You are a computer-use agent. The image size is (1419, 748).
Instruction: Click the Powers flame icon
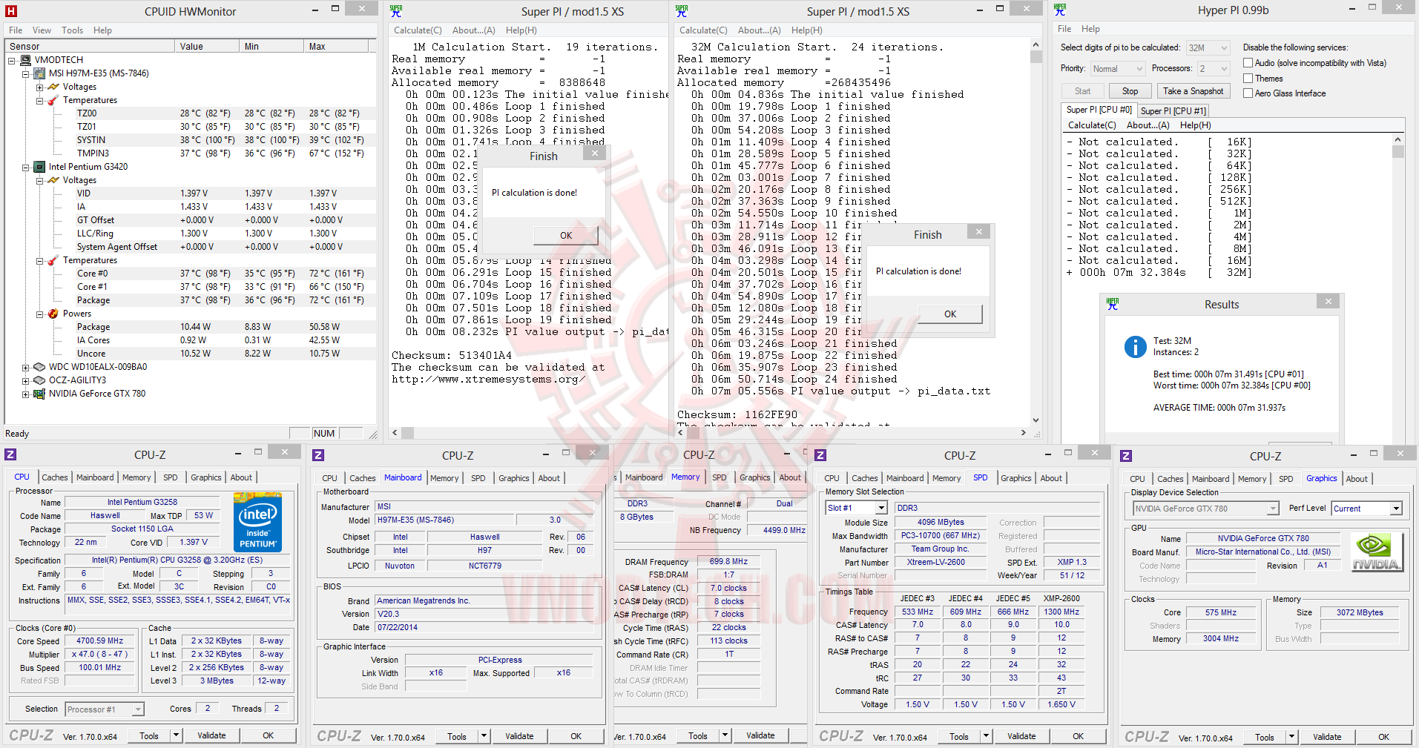coord(53,314)
